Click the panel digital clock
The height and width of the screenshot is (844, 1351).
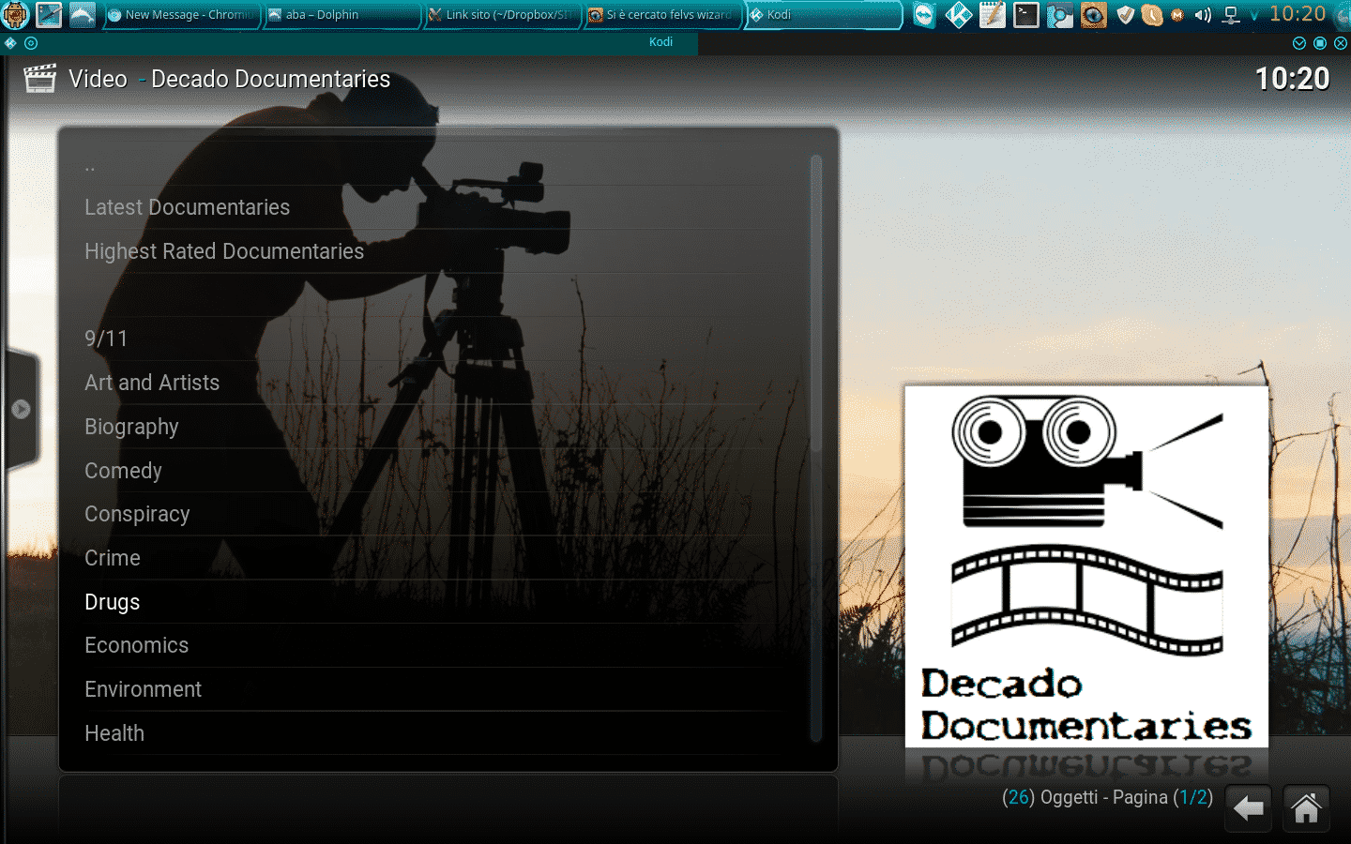point(1298,14)
